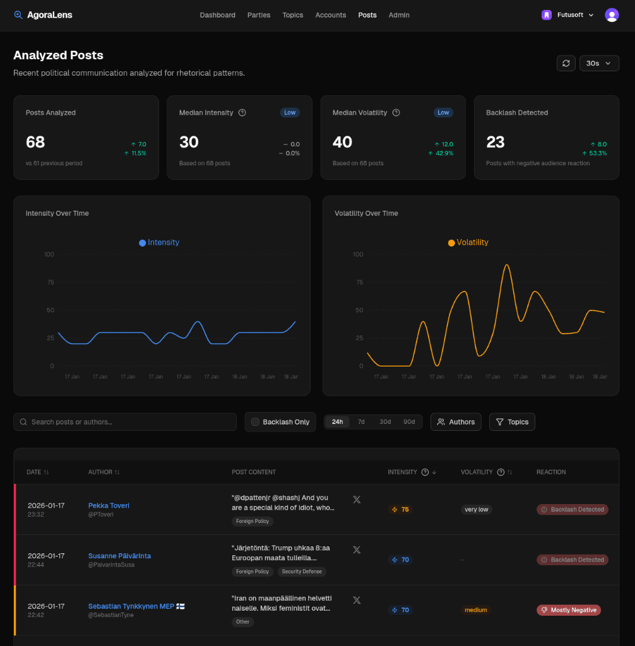The image size is (635, 646).
Task: Open Susanne Pälvärinta's author profile link
Action: [x=119, y=556]
